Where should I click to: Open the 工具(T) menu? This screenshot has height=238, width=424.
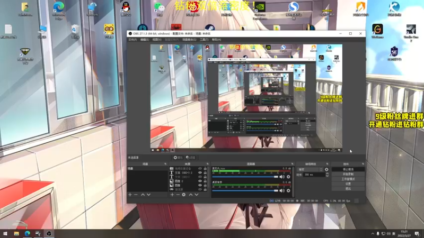pyautogui.click(x=204, y=40)
